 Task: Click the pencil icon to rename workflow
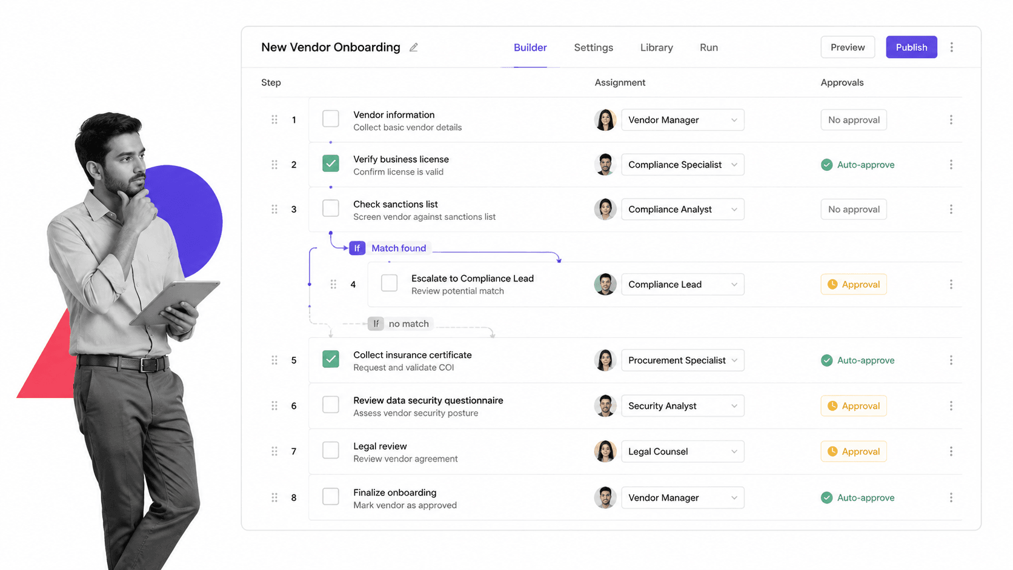tap(414, 47)
